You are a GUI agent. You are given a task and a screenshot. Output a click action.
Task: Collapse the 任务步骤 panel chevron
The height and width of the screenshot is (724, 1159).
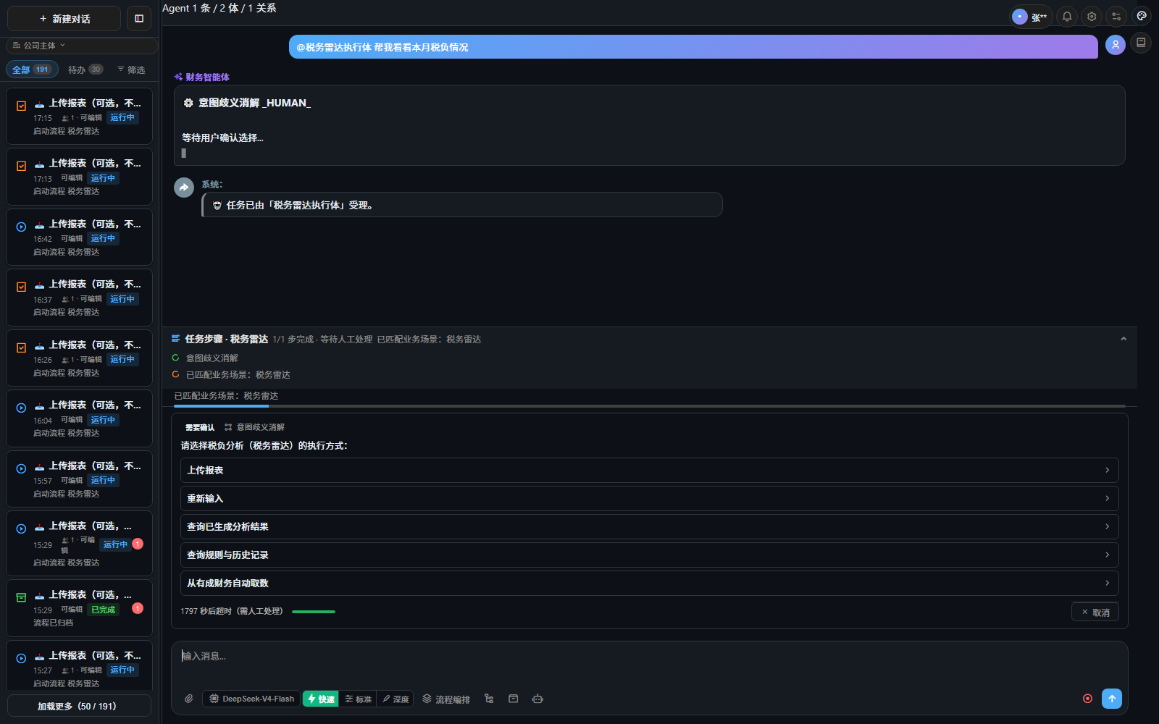[1124, 339]
